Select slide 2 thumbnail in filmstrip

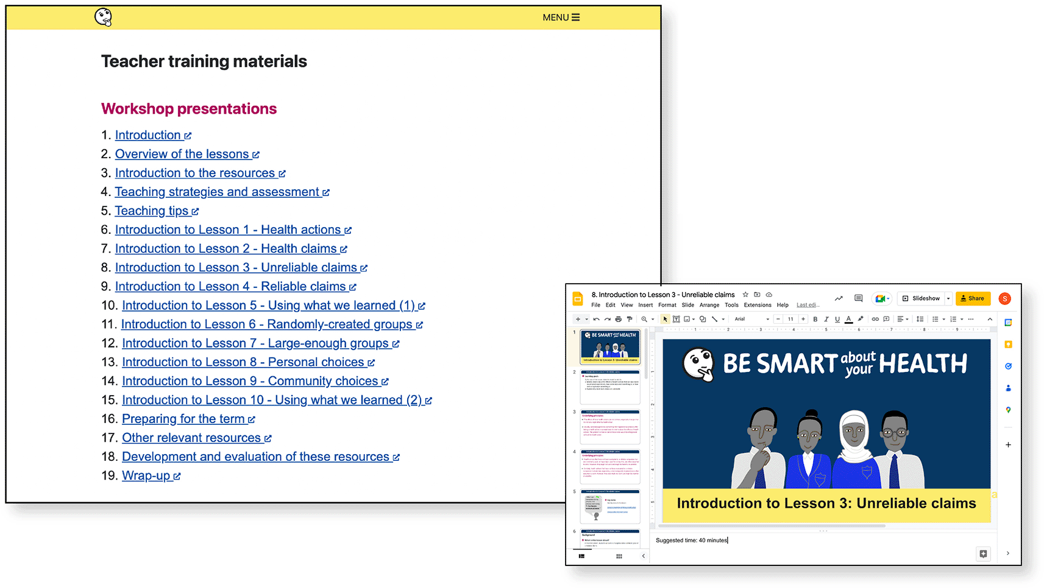[x=610, y=387]
